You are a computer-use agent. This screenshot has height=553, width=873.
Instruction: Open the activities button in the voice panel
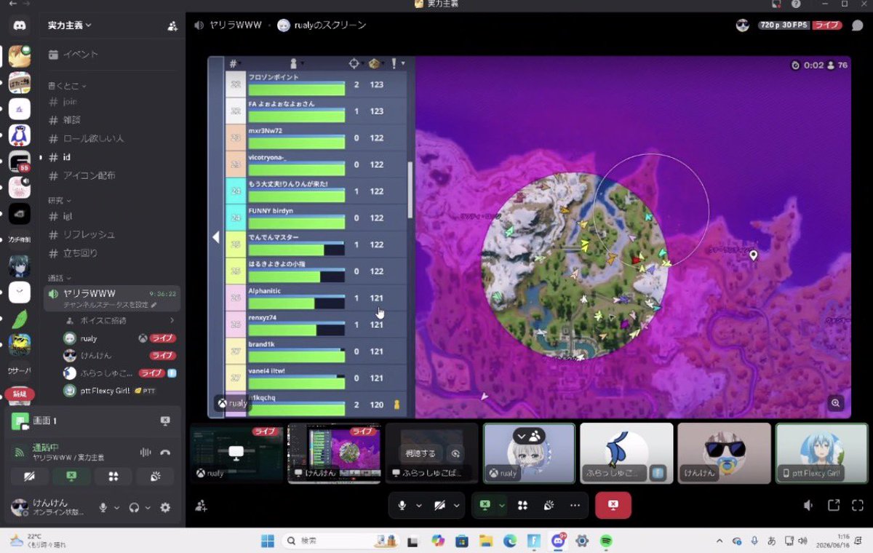(113, 477)
